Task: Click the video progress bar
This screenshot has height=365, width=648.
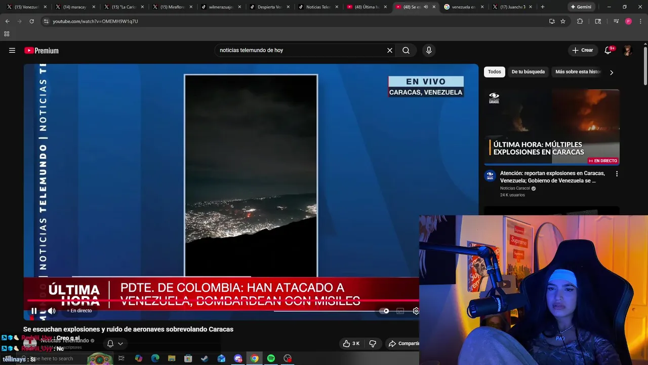Action: coord(223,301)
